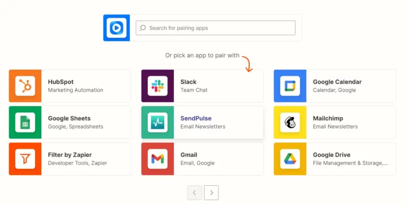The width and height of the screenshot is (407, 205).
Task: Click 'Google, Spreadsheets' subtitle text
Action: tap(76, 126)
